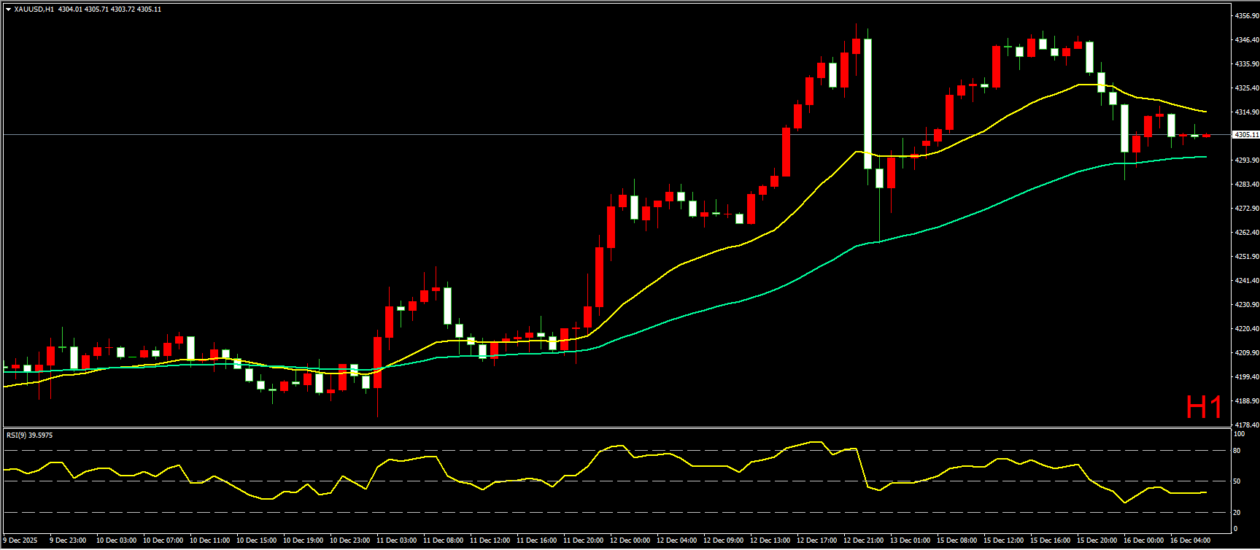Select the last red candle on chart
The height and width of the screenshot is (550, 1260).
click(x=1206, y=135)
